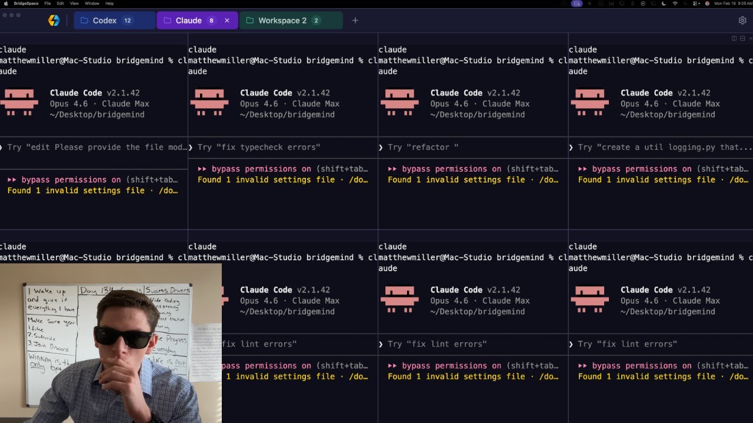This screenshot has height=423, width=753.
Task: Toggle the Do Not Disturb moon icon
Action: [664, 3]
